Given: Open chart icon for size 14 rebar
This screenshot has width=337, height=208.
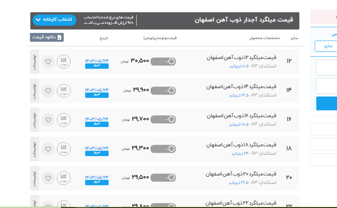Looking at the screenshot, I should (63, 90).
